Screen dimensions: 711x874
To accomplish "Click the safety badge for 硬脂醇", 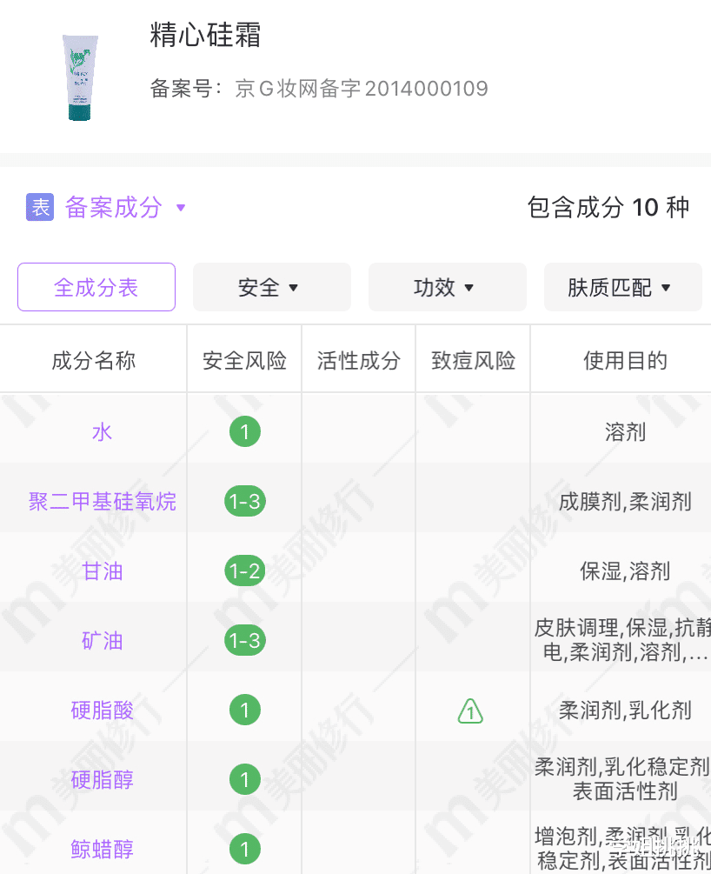I will 244,780.
